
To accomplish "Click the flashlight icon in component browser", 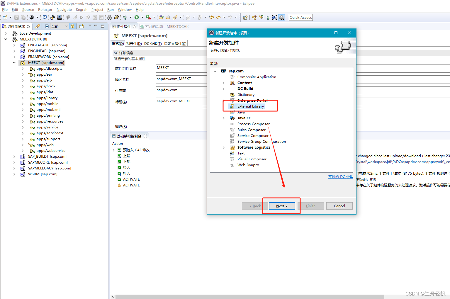I will [x=38, y=26].
